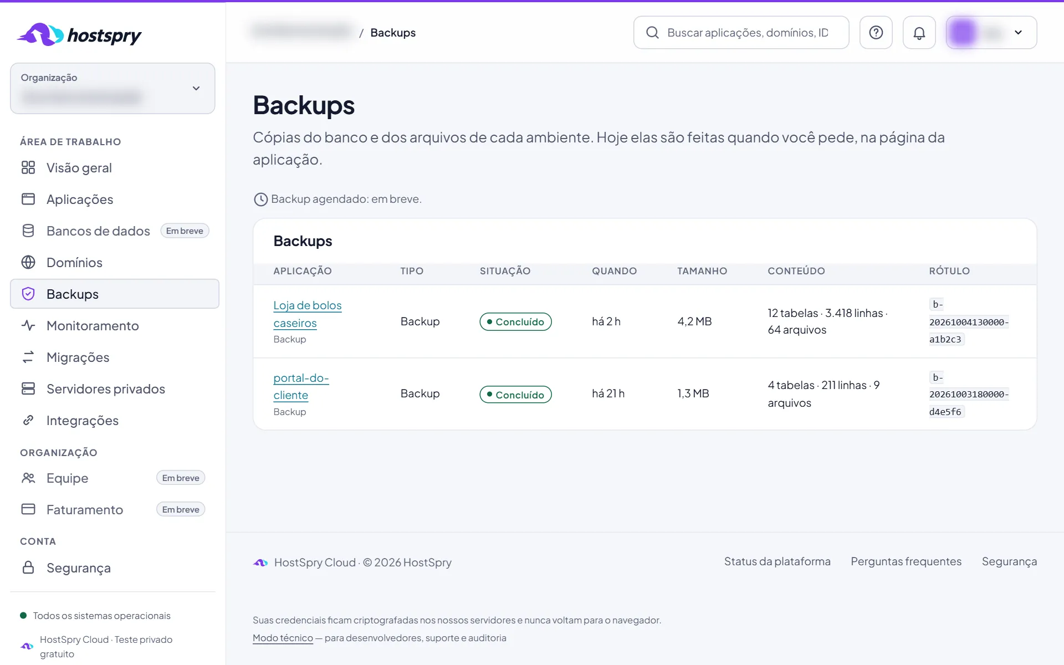Open the Loja de bolos caseiros link
This screenshot has width=1064, height=665.
coord(308,314)
